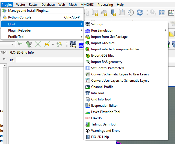Viewport: 175px width, 144px height.
Task: Choose Manage and Install Plugins
Action: point(29,11)
